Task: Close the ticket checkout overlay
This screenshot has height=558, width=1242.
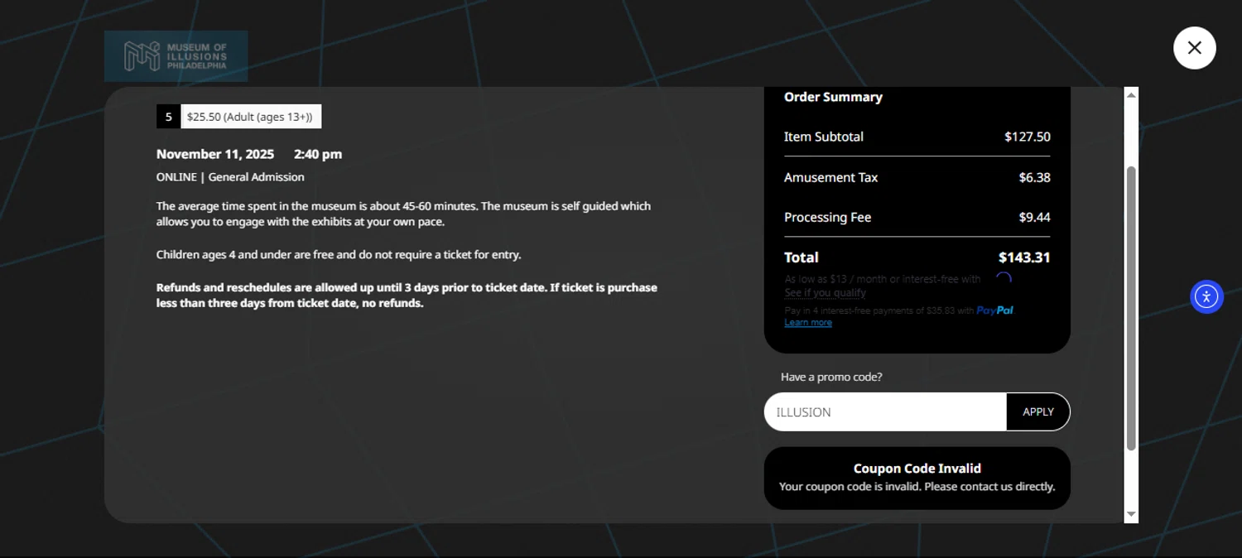Action: [x=1194, y=48]
